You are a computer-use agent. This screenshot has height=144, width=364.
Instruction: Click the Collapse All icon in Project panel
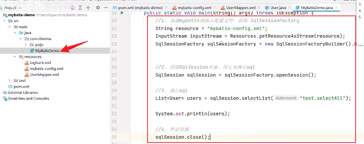pos(88,8)
